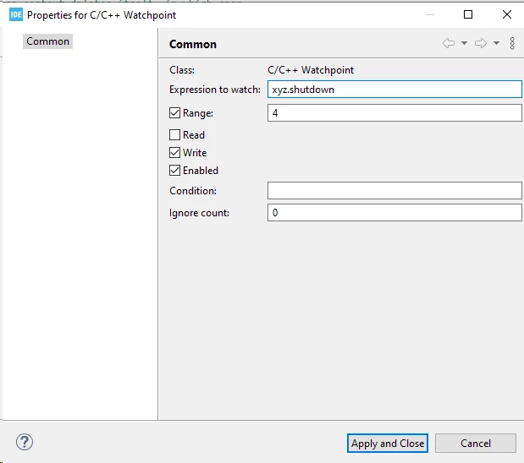Click the forward navigation arrow icon
The image size is (524, 463).
(x=481, y=43)
